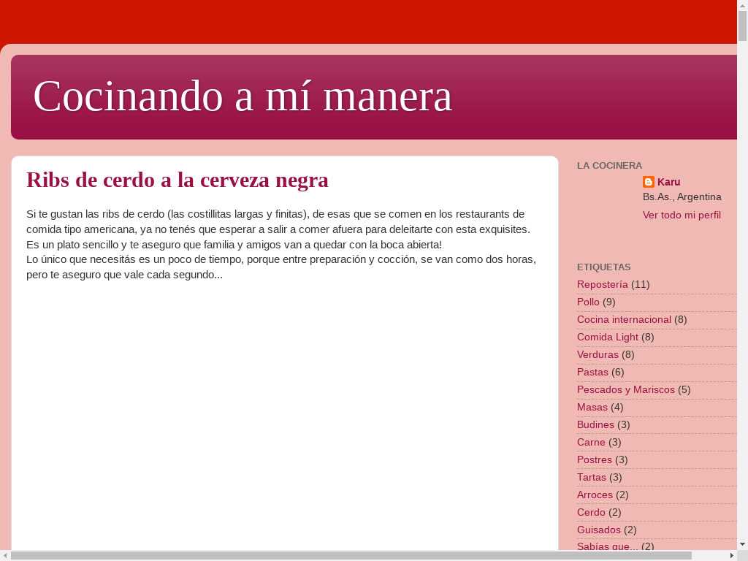The width and height of the screenshot is (748, 561).
Task: Open 'Ver todo mi perfil' link
Action: (682, 215)
